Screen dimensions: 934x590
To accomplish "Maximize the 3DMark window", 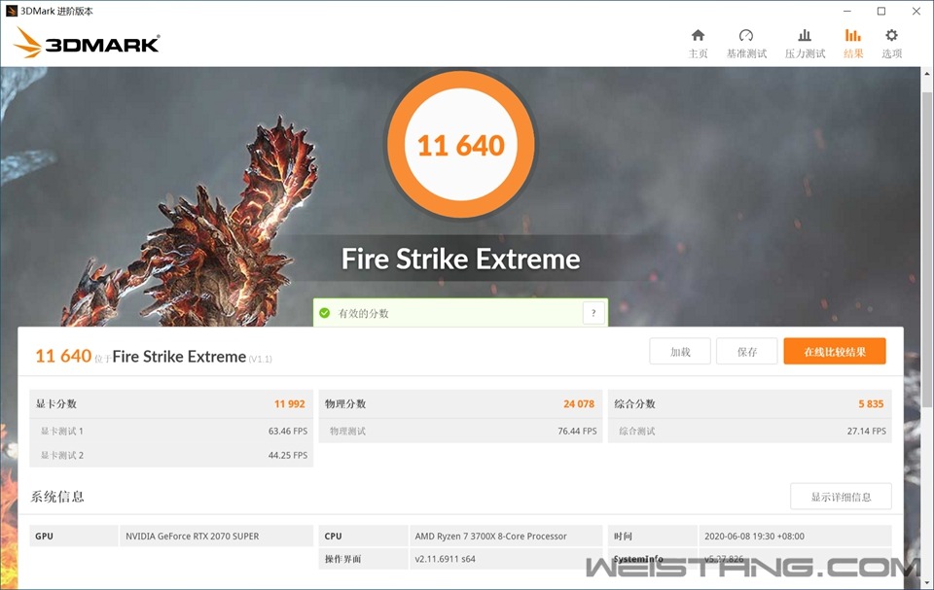I will pos(881,11).
